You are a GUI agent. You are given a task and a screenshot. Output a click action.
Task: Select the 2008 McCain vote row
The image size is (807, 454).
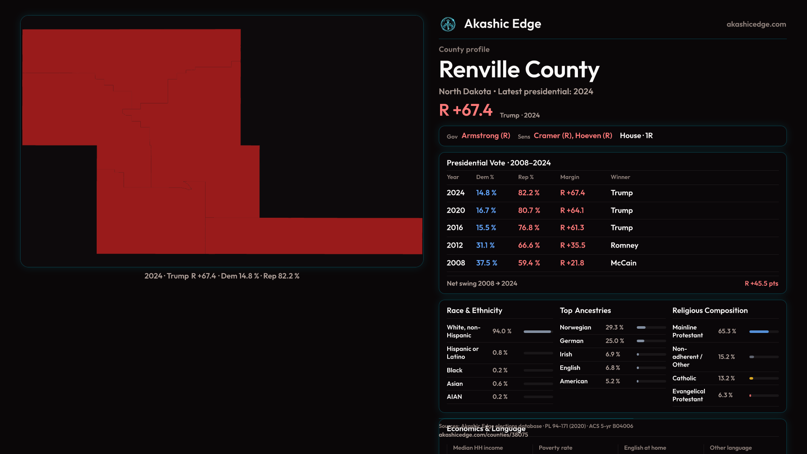tap(612, 263)
